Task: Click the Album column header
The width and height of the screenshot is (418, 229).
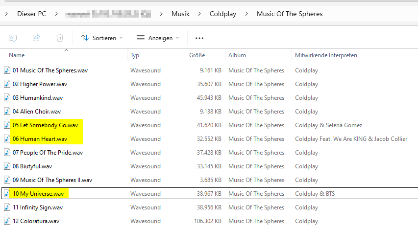Action: pos(237,55)
